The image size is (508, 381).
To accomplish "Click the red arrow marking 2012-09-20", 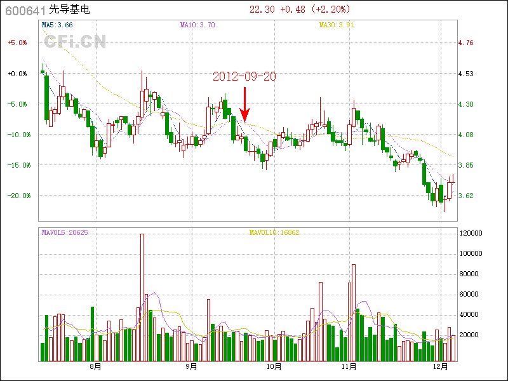I will [x=244, y=105].
